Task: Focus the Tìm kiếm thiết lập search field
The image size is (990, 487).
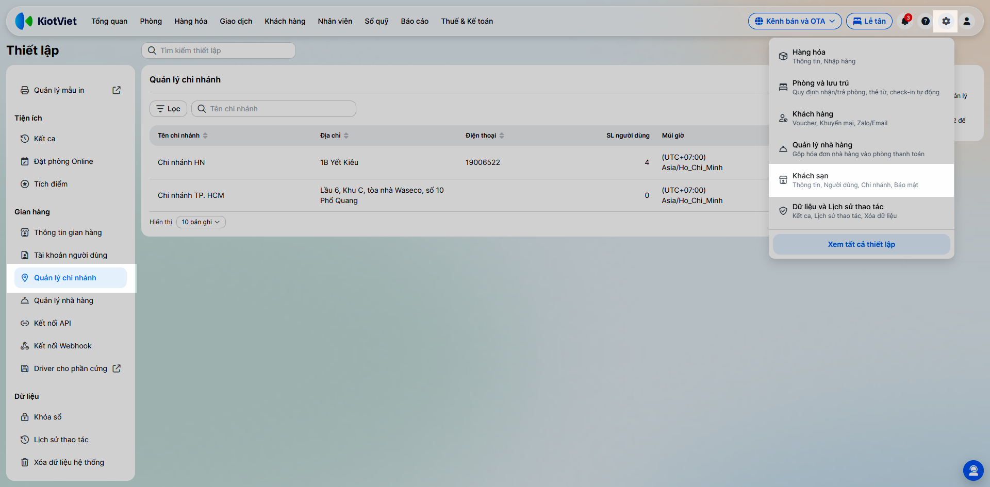Action: click(x=219, y=51)
